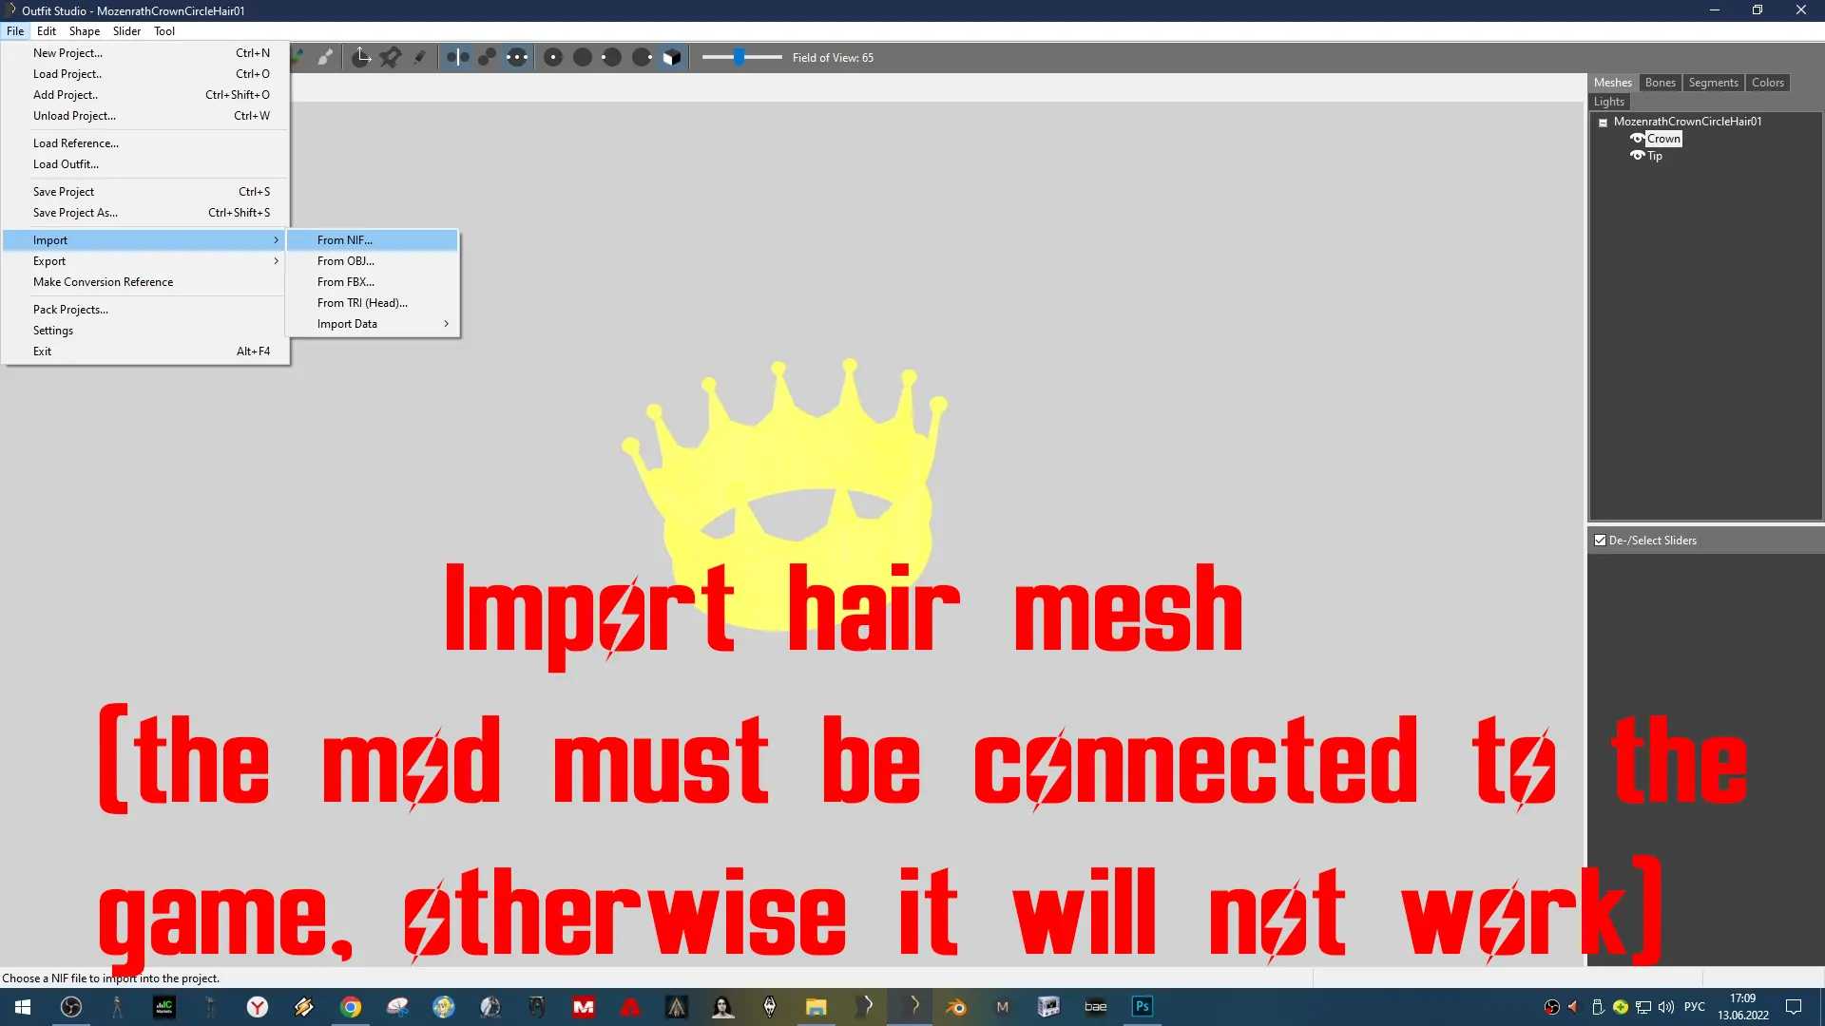Toggle X-mirror button in toolbar

click(457, 57)
